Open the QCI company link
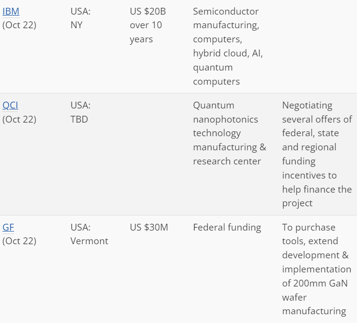 coord(10,106)
